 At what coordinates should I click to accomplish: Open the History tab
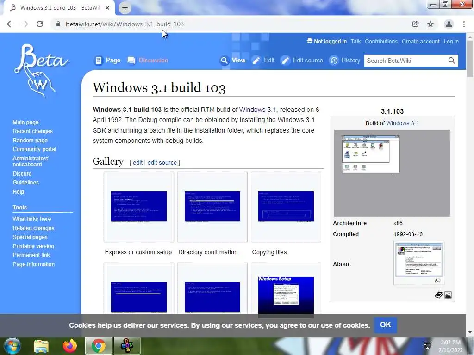pyautogui.click(x=344, y=61)
